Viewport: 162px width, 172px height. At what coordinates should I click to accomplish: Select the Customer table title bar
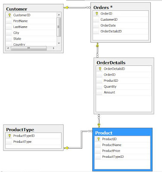click(33, 9)
